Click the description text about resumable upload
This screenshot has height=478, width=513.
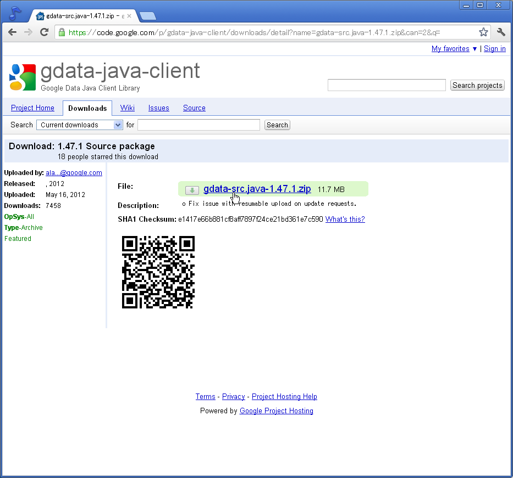click(269, 204)
